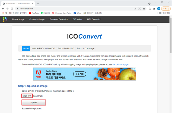Screen dimensions: 172x113
Task: Open the OHSOFT bookmark
Action: 93,13
